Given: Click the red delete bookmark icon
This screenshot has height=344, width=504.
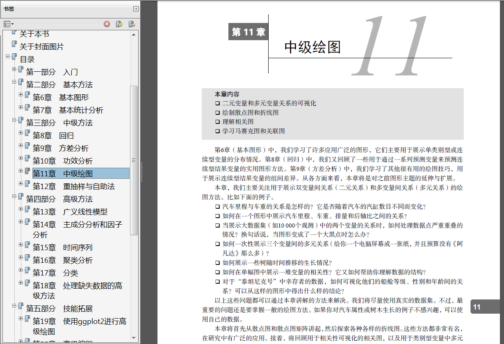Looking at the screenshot, I should 107,24.
